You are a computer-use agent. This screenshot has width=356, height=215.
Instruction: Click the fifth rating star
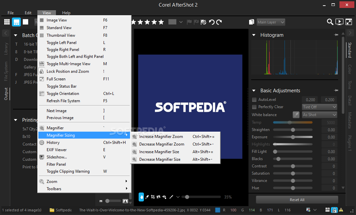[x=161, y=22]
